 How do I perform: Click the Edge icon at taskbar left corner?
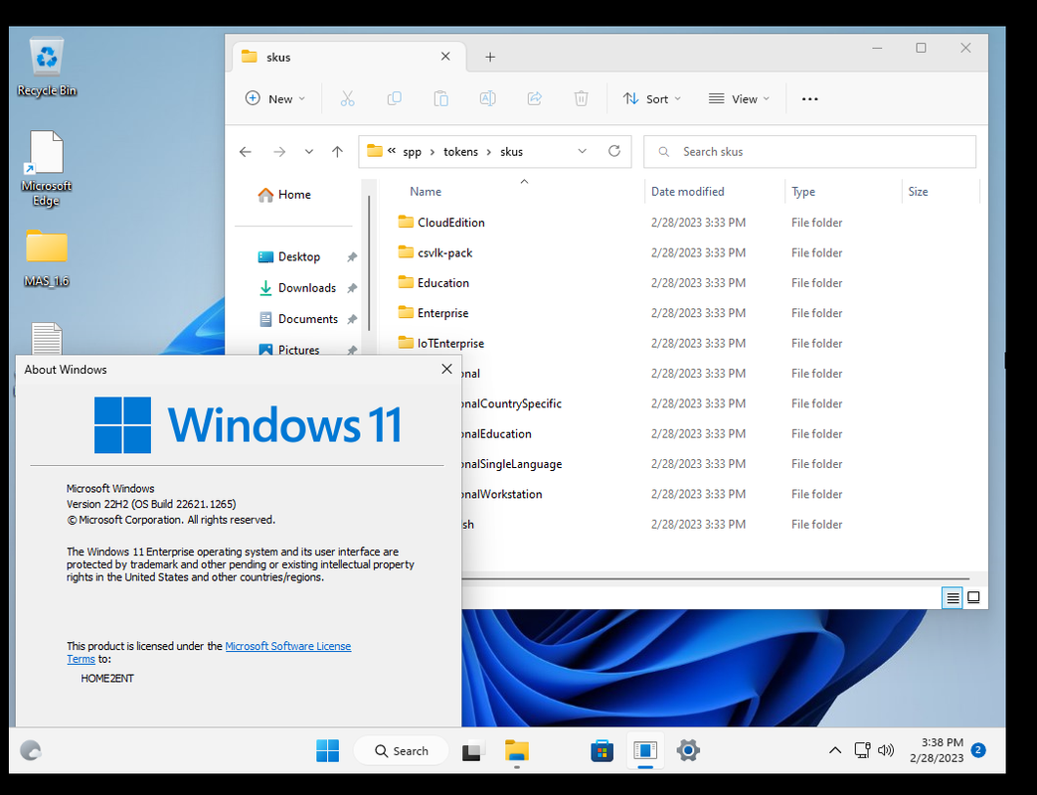31,750
